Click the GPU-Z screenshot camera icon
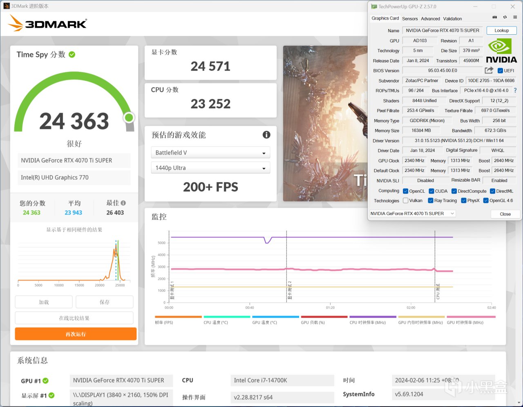This screenshot has height=407, width=523. click(x=494, y=17)
